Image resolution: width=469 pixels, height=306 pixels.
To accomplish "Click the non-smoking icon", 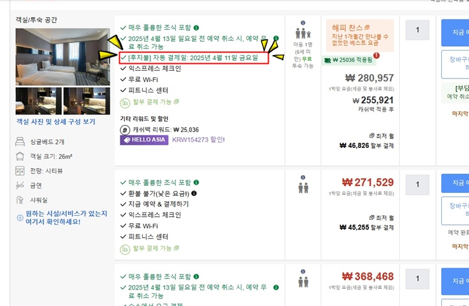I will (20, 185).
